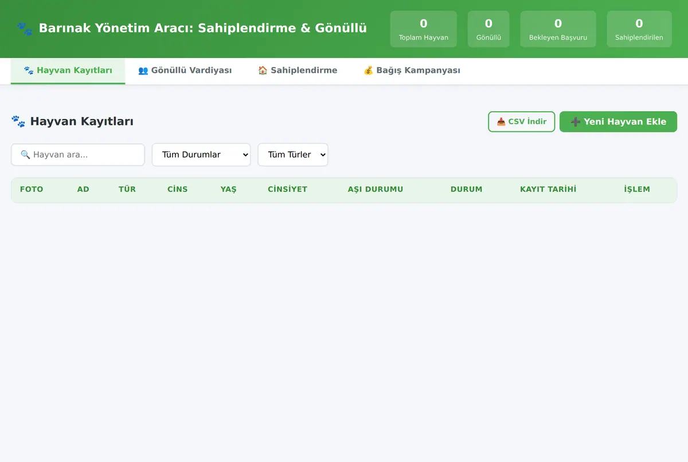The height and width of the screenshot is (462, 688).
Task: Click the Gönüllü stat card
Action: [488, 29]
